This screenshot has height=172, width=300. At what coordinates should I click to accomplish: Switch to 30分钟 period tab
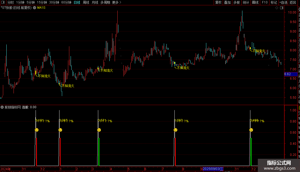(x=54, y=2)
